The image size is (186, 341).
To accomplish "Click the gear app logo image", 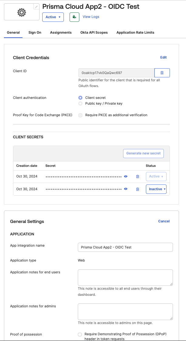I will click(22, 12).
